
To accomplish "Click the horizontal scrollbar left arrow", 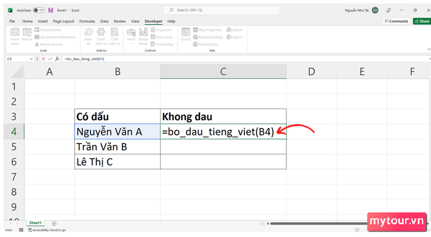I will [268, 223].
